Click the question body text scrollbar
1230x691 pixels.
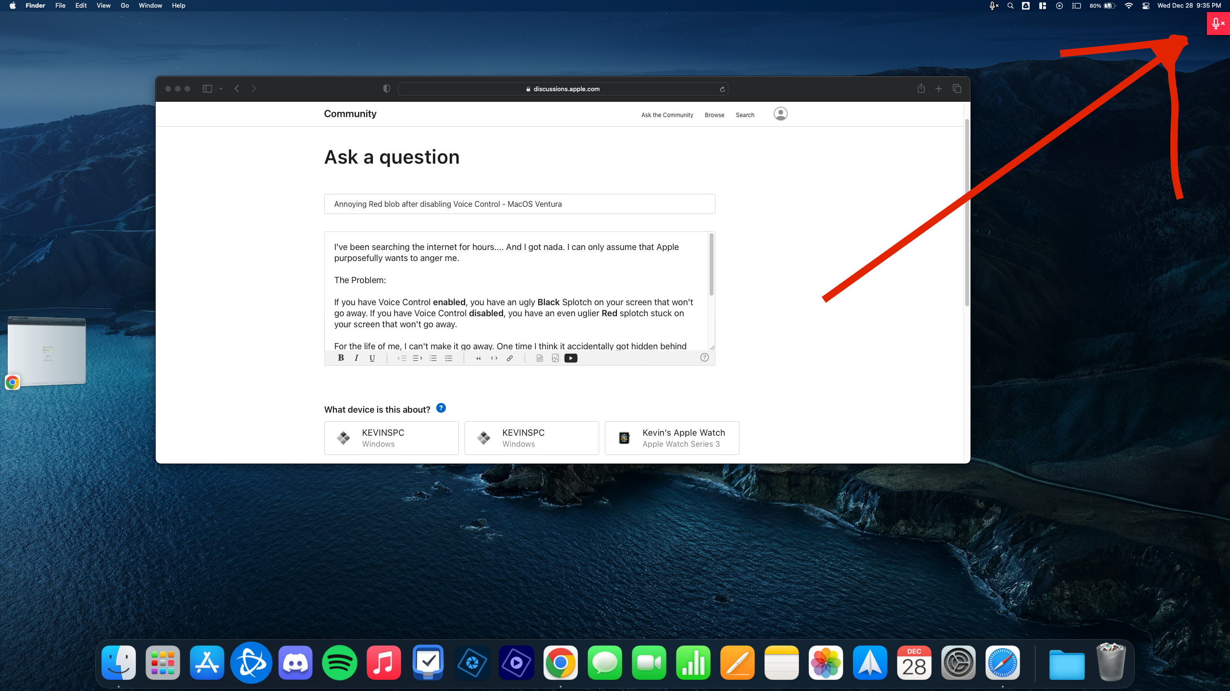tap(711, 265)
